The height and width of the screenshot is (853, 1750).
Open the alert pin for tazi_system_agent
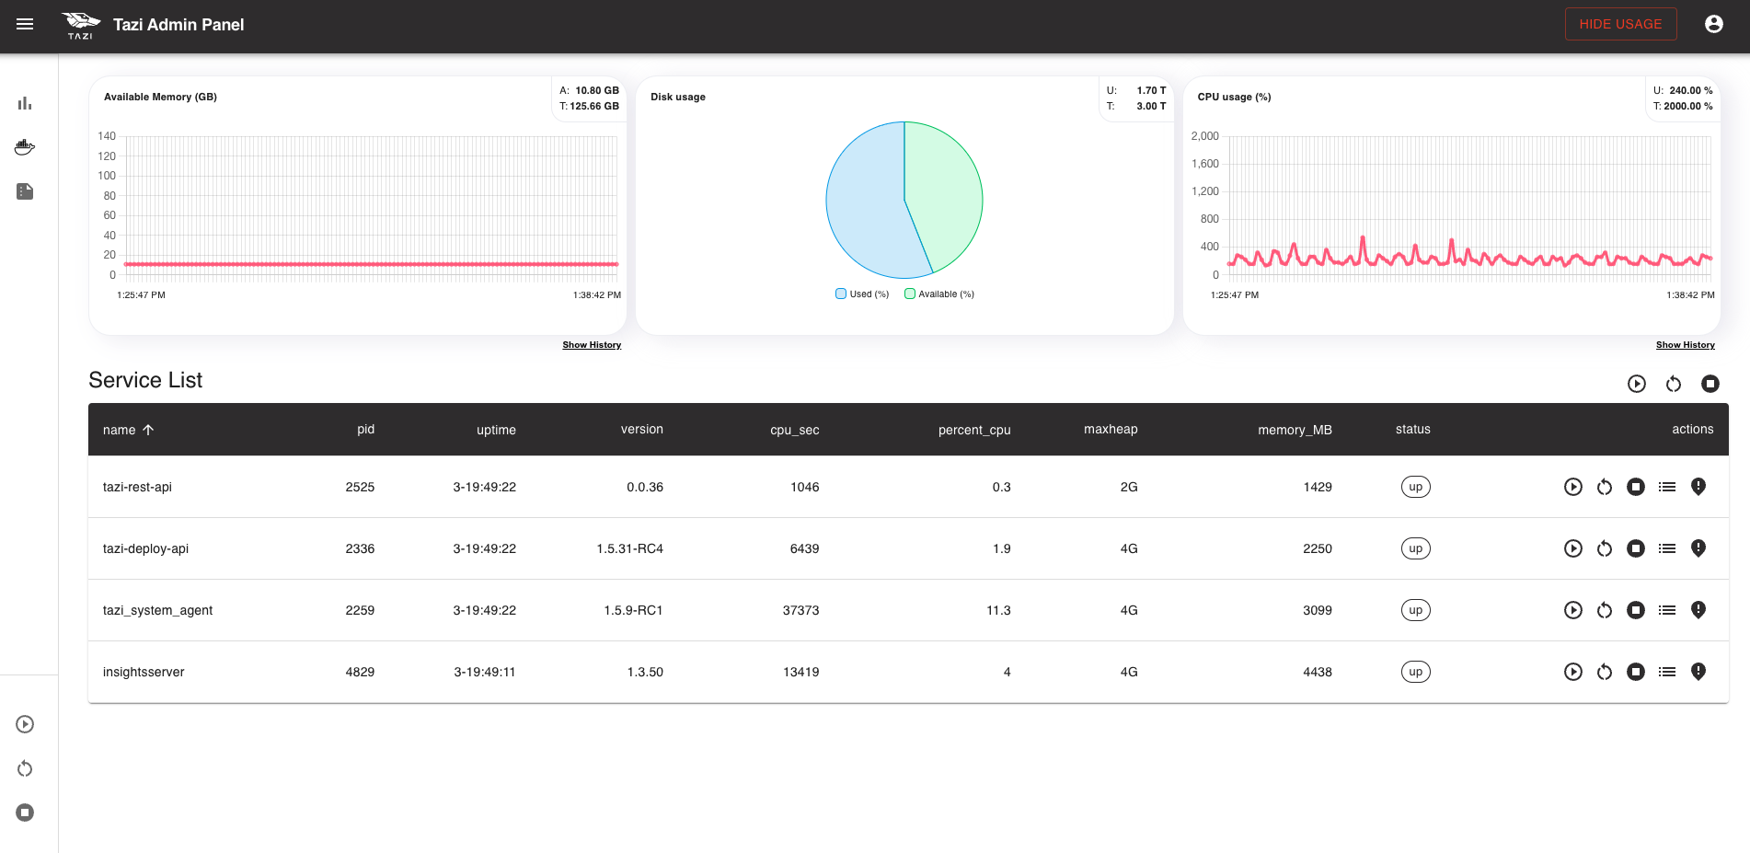pos(1698,610)
